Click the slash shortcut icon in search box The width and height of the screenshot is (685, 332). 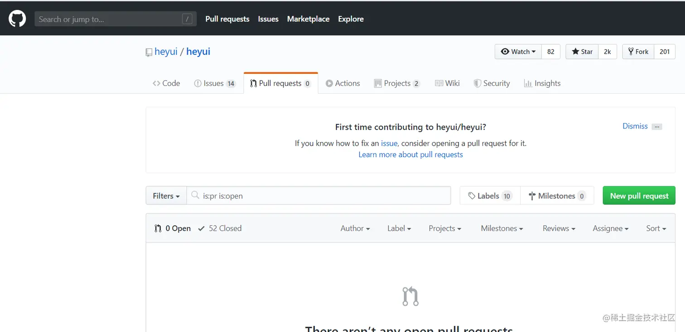(x=187, y=19)
